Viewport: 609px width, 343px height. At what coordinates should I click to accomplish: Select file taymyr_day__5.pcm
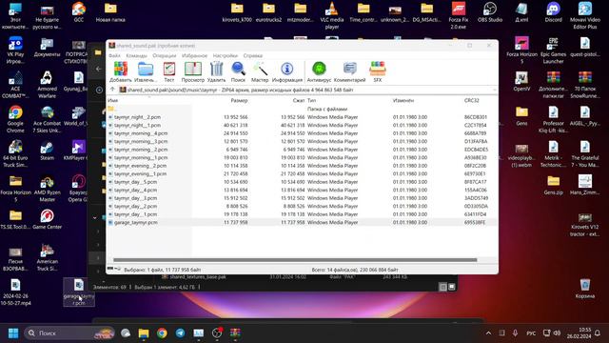click(x=302, y=182)
